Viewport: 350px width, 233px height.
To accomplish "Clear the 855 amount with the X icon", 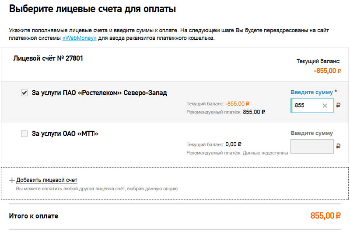I will point(325,106).
